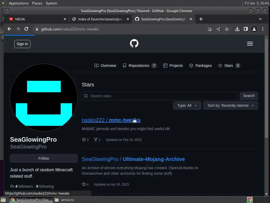This screenshot has width=270, height=203.
Task: Click the Chrome icon in system tray
Action: click(250, 200)
